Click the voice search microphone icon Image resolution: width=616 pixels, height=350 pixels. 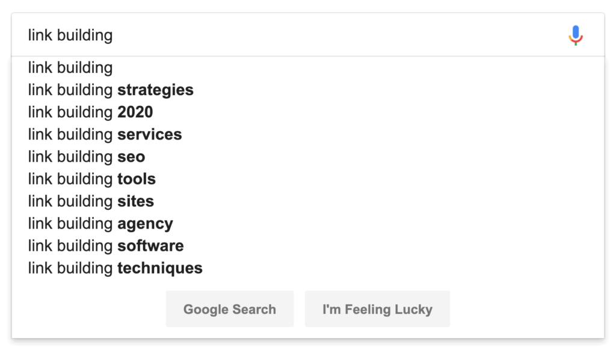pyautogui.click(x=576, y=35)
